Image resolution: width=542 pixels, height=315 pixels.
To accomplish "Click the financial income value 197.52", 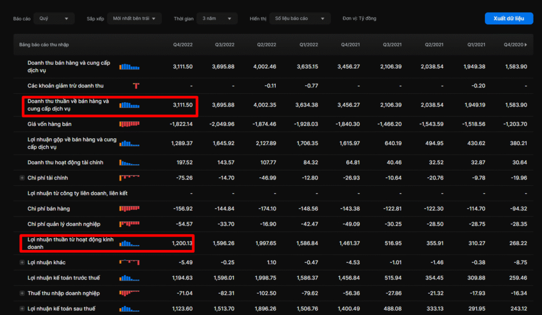I will [x=184, y=163].
